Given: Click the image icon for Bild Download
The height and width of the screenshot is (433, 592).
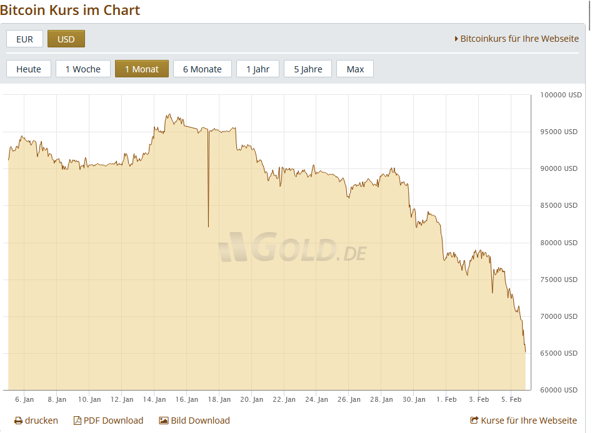Looking at the screenshot, I should (x=164, y=421).
